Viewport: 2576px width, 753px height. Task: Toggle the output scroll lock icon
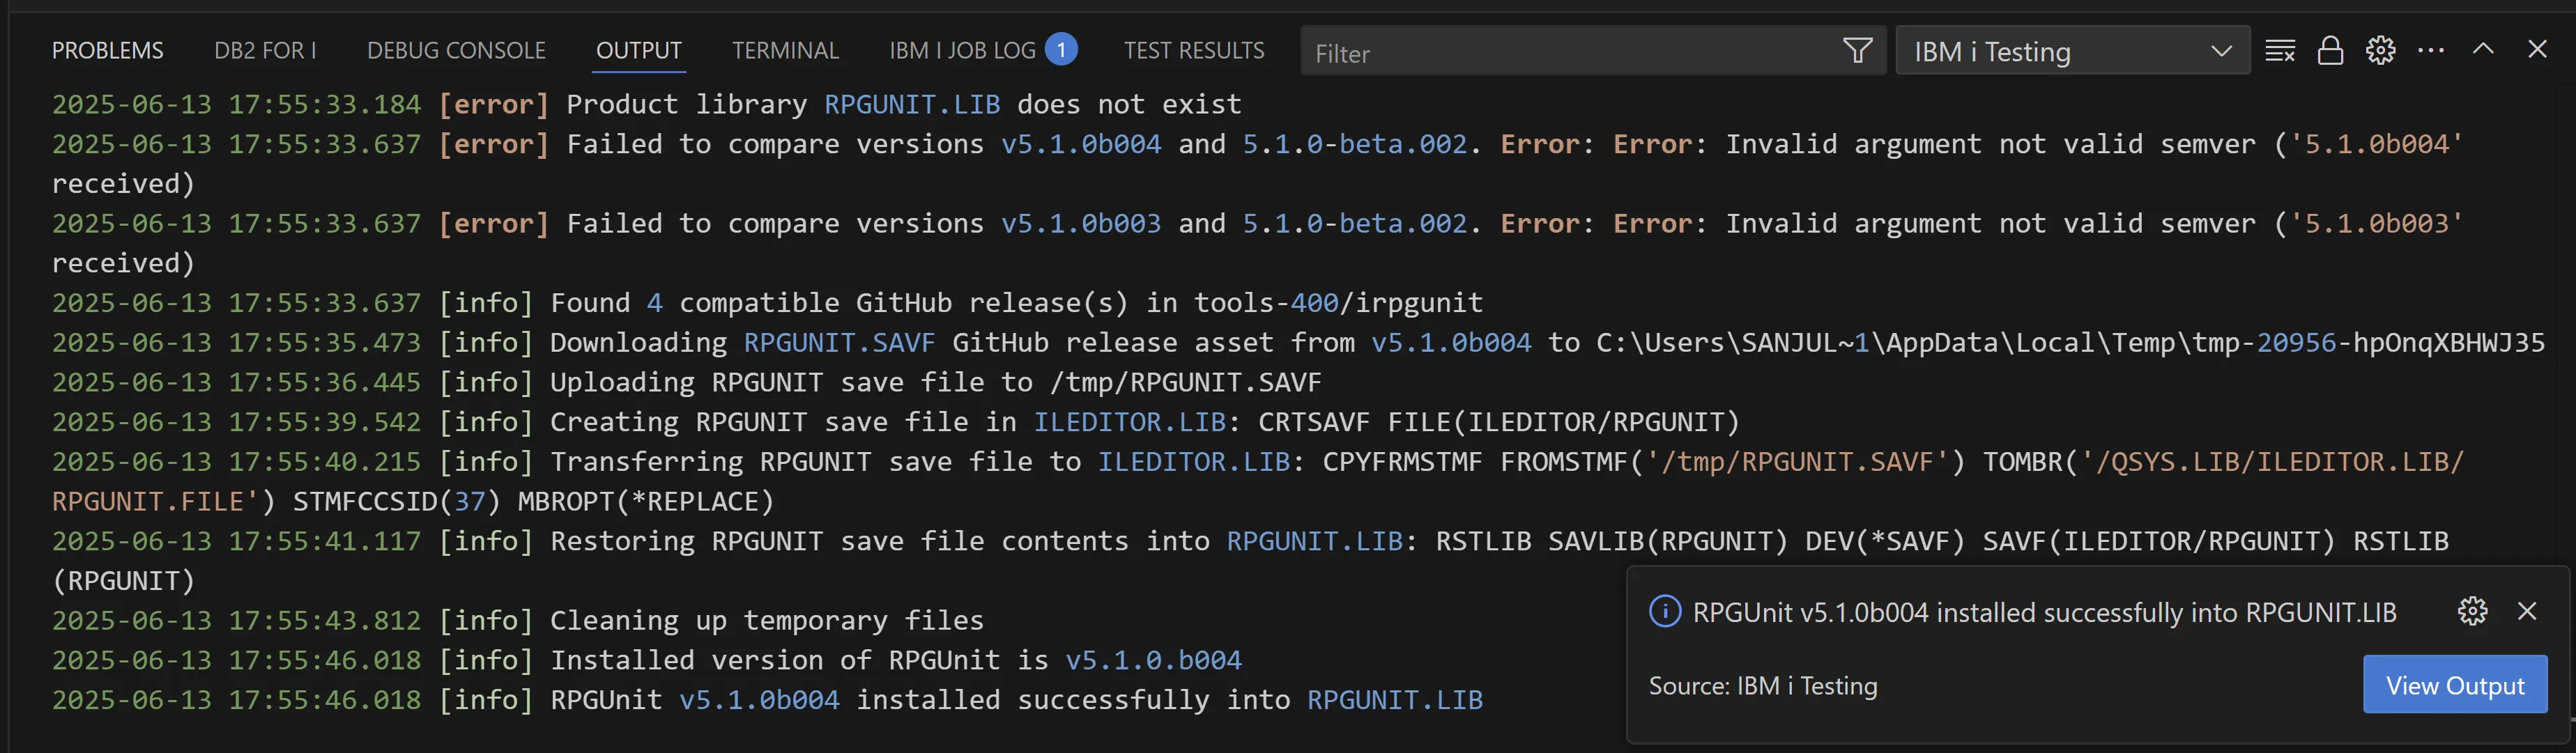click(x=2330, y=51)
